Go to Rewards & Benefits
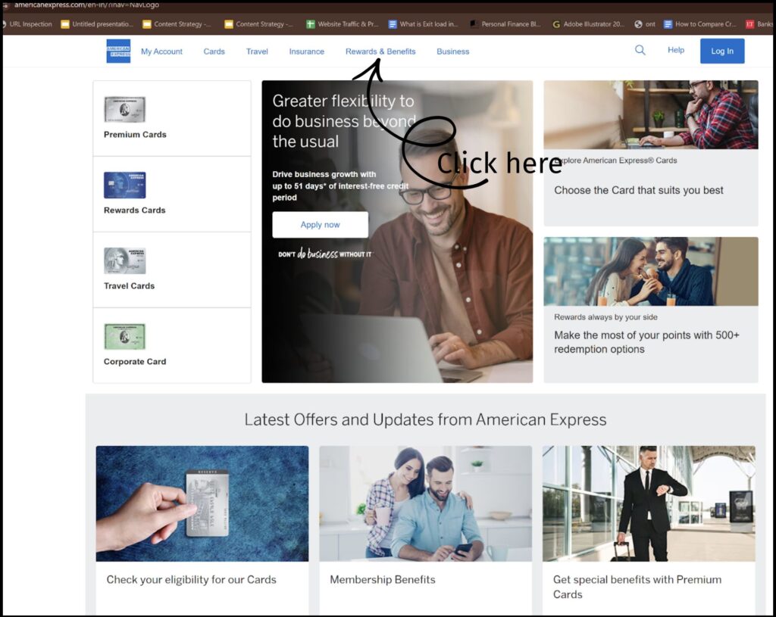This screenshot has width=776, height=617. pyautogui.click(x=380, y=51)
